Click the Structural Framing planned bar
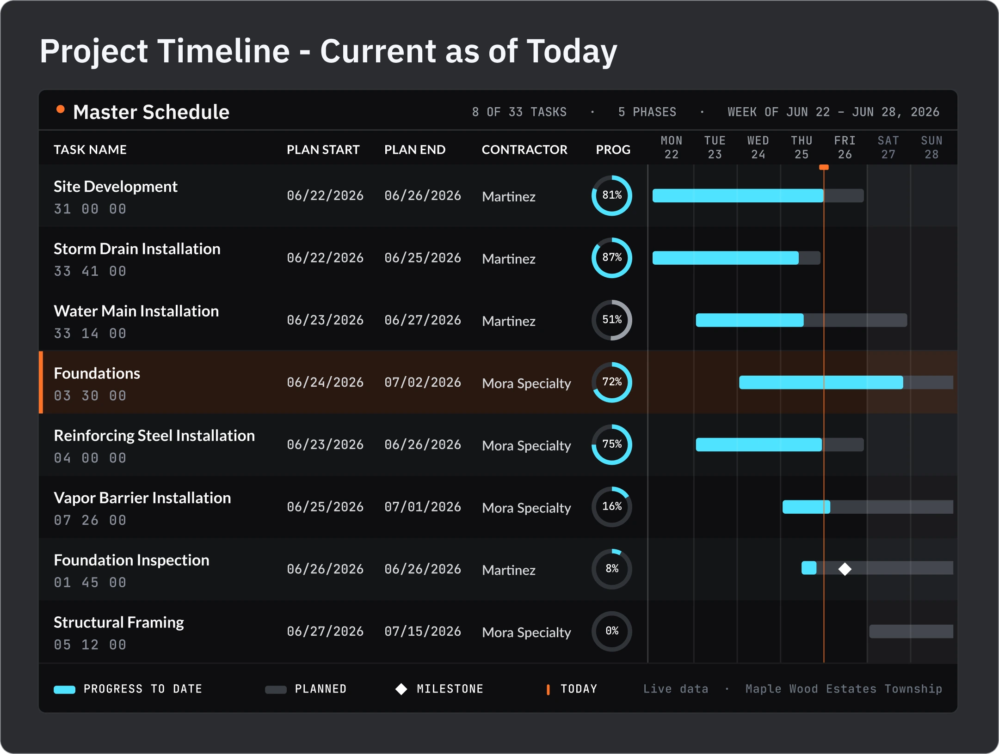This screenshot has width=999, height=754. (911, 631)
